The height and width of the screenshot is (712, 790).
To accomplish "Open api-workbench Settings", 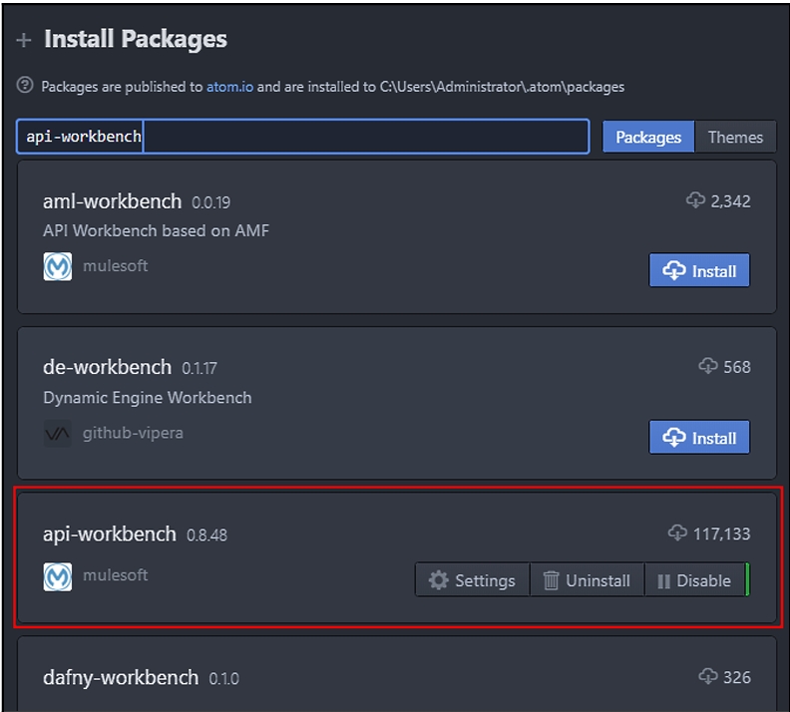I will click(x=472, y=580).
